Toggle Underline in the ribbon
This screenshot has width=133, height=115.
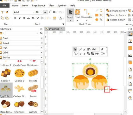(24, 18)
